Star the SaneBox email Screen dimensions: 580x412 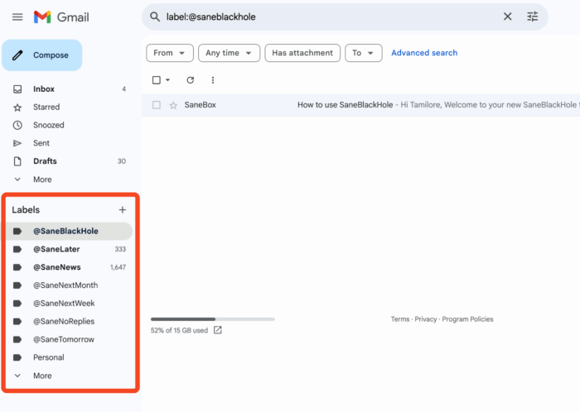click(x=173, y=105)
